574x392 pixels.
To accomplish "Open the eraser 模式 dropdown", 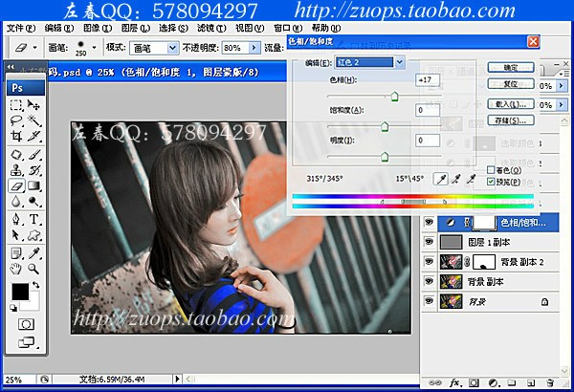I will tap(172, 48).
